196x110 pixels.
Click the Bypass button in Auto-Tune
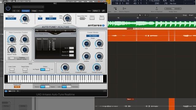pyautogui.click(x=102, y=18)
